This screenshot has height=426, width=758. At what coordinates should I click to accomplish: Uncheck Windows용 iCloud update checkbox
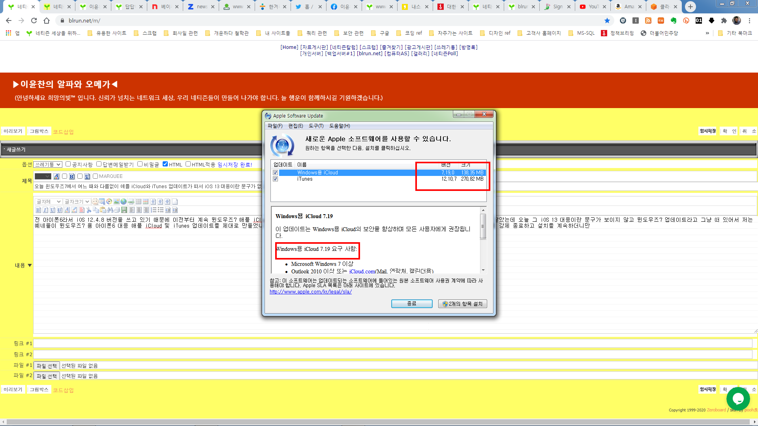pyautogui.click(x=276, y=173)
